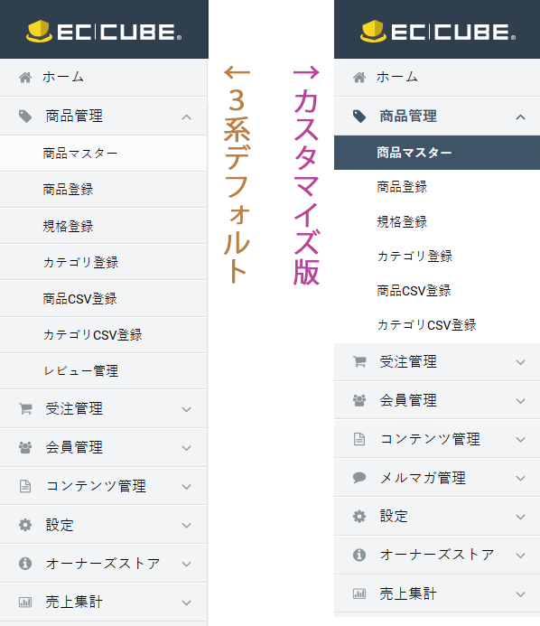540x626 pixels.
Task: Click 設定 label in the default sidebar
Action: click(x=60, y=525)
